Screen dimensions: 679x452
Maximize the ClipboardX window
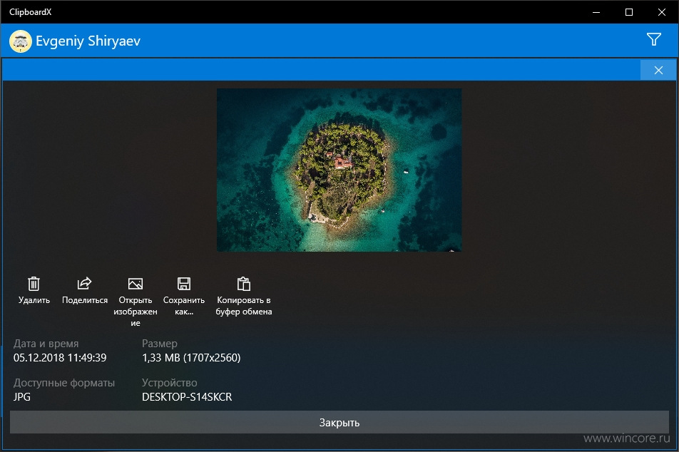coord(629,12)
